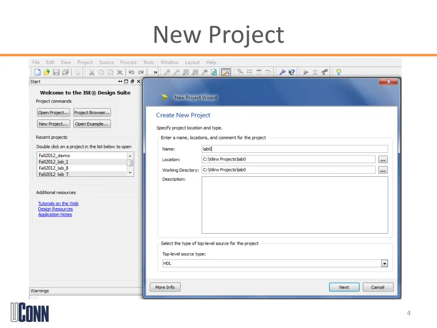437x328 pixels.
Task: Click Next in the New Project Wizard
Action: 344,287
